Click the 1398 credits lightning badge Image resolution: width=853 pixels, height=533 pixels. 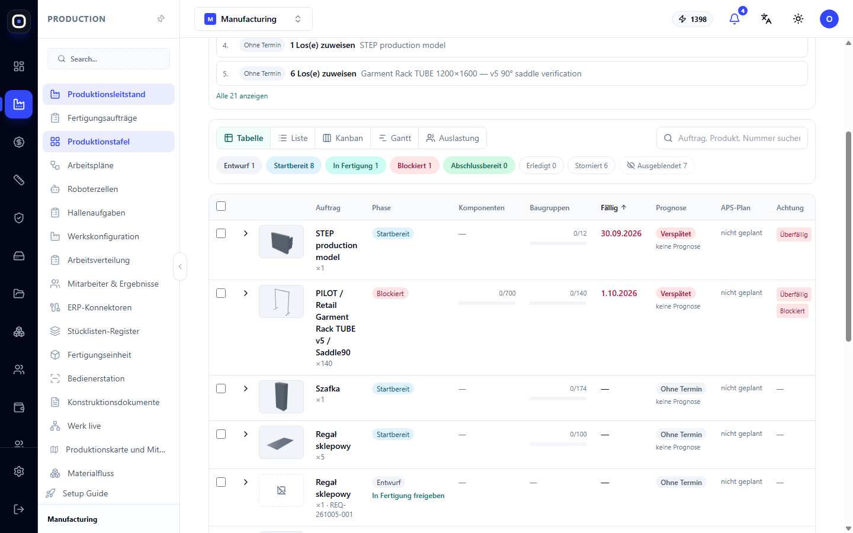pos(692,19)
